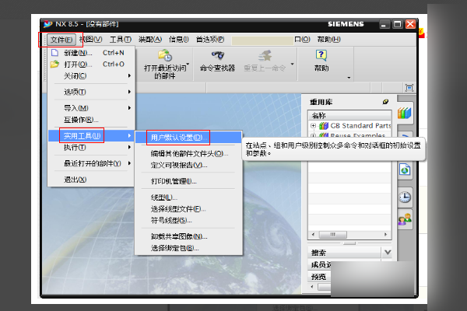Open the reuse library books tab
Image resolution: width=467 pixels, height=311 pixels.
point(405,114)
